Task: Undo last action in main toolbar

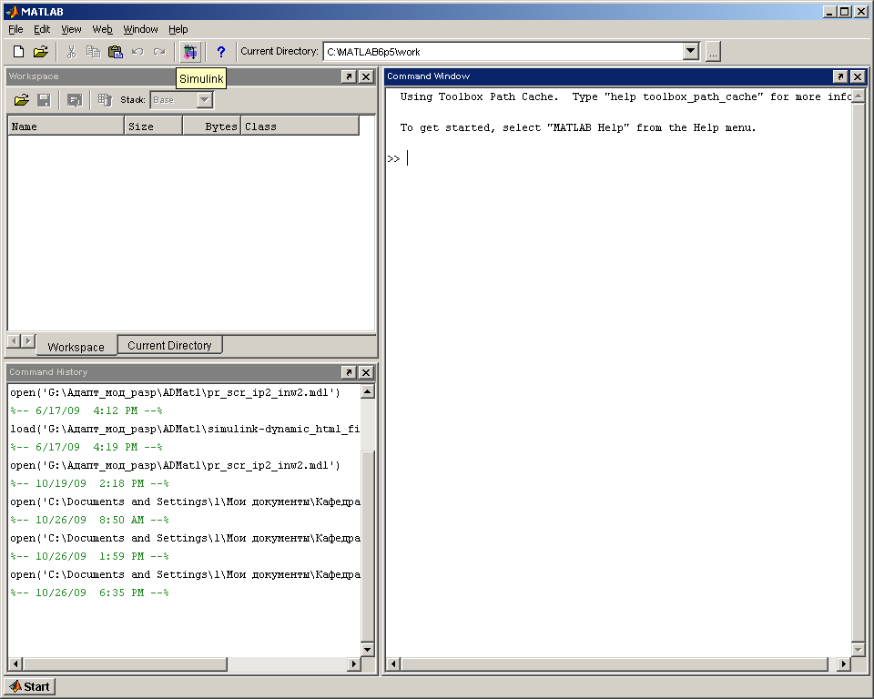Action: point(137,52)
